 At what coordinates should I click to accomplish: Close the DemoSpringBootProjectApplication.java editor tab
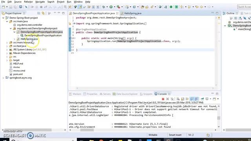tap(117, 13)
